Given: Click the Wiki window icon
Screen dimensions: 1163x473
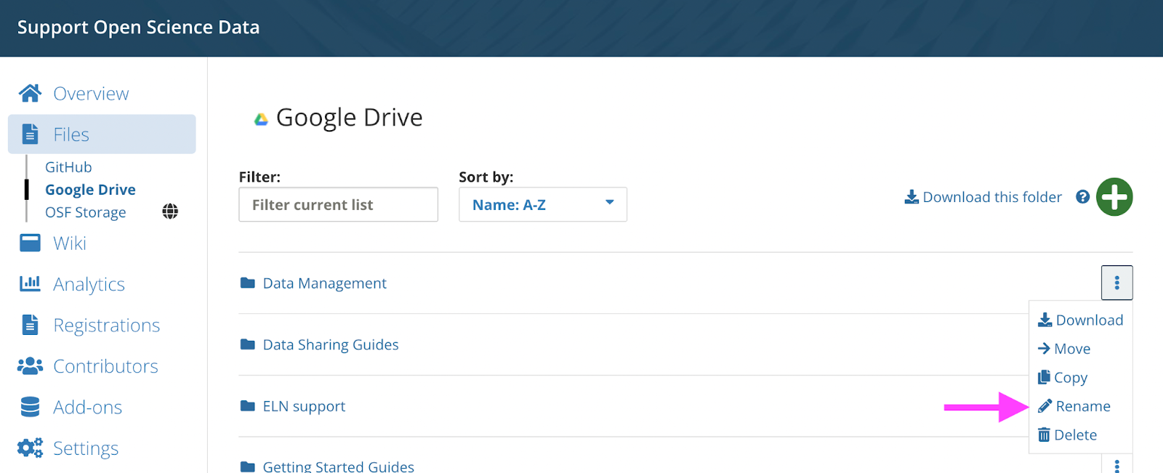Looking at the screenshot, I should tap(30, 243).
